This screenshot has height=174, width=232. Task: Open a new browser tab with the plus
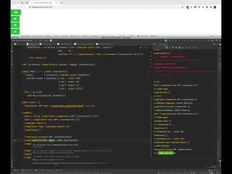61,2
